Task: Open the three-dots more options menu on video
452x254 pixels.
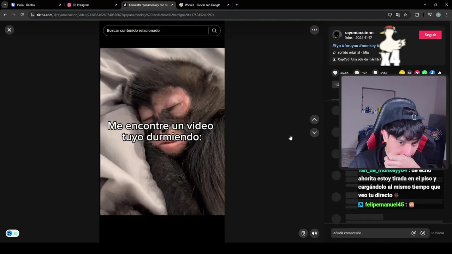Action: click(x=314, y=30)
